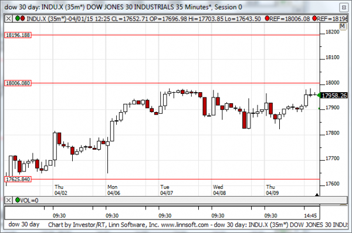Click the Lo=17643.50 low value
Screen dimensions: 352x233
tap(243, 19)
